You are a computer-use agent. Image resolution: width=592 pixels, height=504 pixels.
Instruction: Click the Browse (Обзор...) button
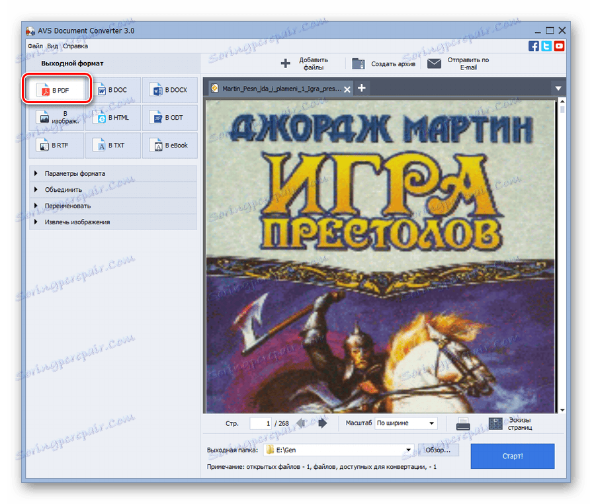(438, 450)
